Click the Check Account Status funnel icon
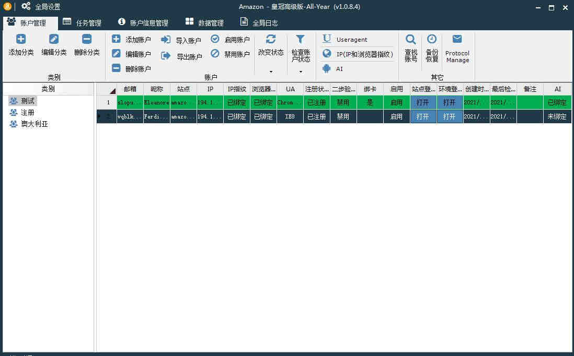 point(300,39)
